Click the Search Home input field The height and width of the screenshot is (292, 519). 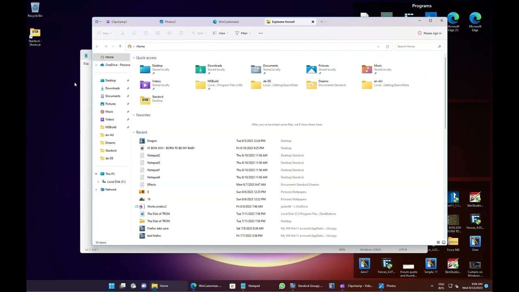(419, 46)
